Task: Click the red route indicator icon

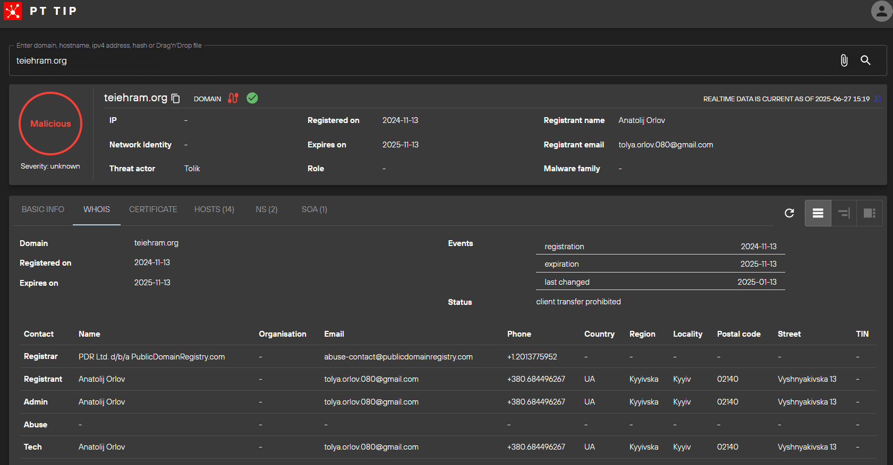Action: (x=233, y=98)
